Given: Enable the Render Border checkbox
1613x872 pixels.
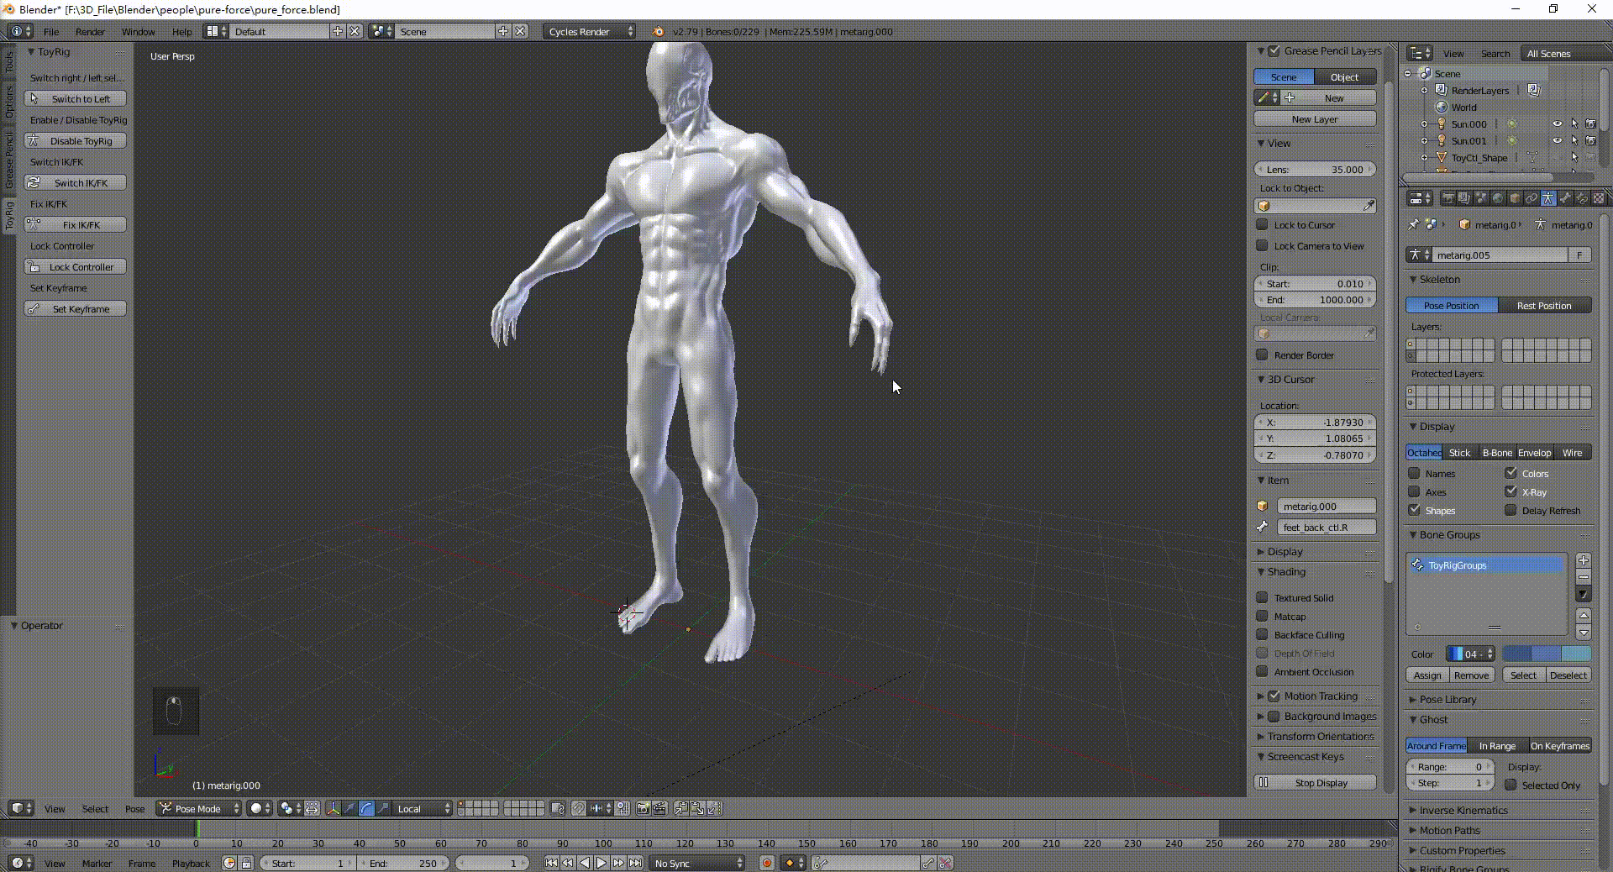Looking at the screenshot, I should click(x=1262, y=355).
